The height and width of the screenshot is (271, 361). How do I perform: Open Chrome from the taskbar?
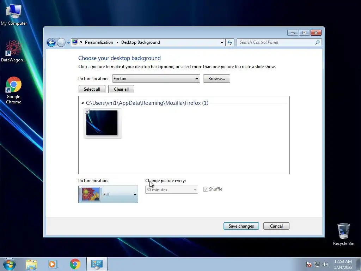(x=75, y=264)
